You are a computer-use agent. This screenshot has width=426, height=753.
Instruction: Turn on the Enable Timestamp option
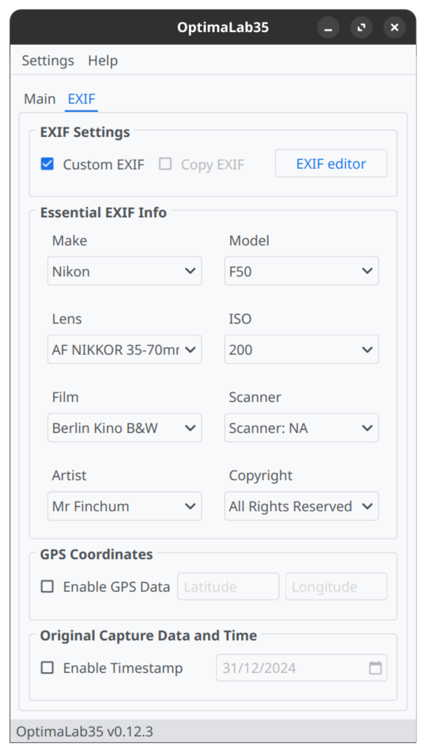47,668
